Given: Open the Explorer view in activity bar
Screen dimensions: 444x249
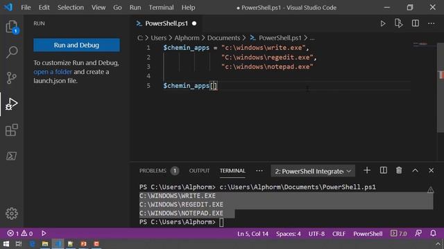Looking at the screenshot, I should coord(12,27).
